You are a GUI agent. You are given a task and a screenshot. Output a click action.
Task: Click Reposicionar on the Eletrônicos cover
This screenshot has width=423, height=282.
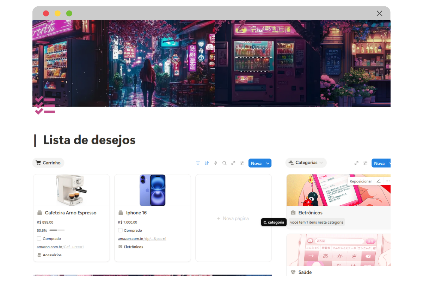tap(361, 181)
